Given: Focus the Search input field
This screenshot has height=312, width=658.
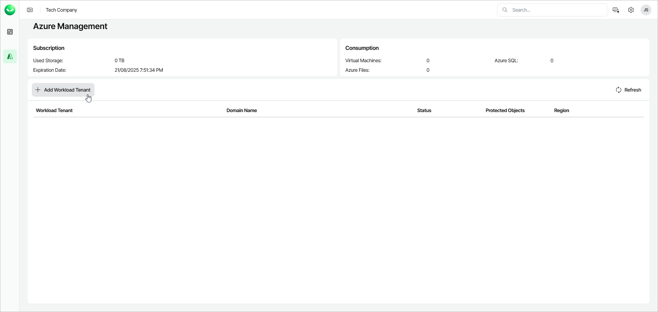Looking at the screenshot, I should pos(552,10).
